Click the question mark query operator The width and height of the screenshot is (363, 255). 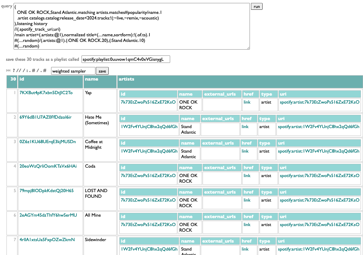14,71
